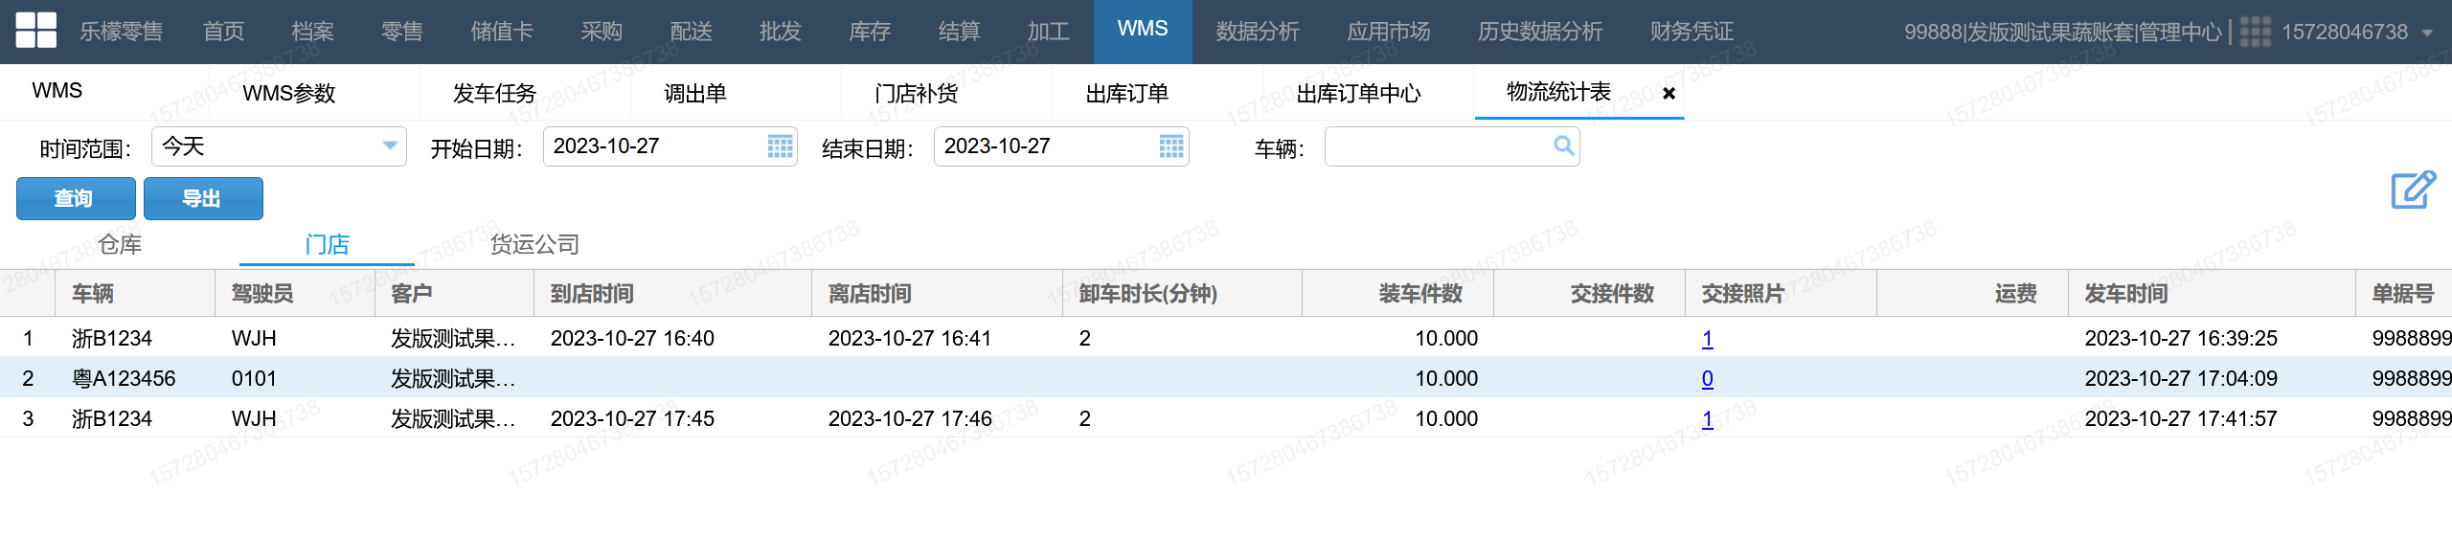The width and height of the screenshot is (2452, 560).
Task: Expand the 时间范围 dropdown
Action: pyautogui.click(x=390, y=146)
